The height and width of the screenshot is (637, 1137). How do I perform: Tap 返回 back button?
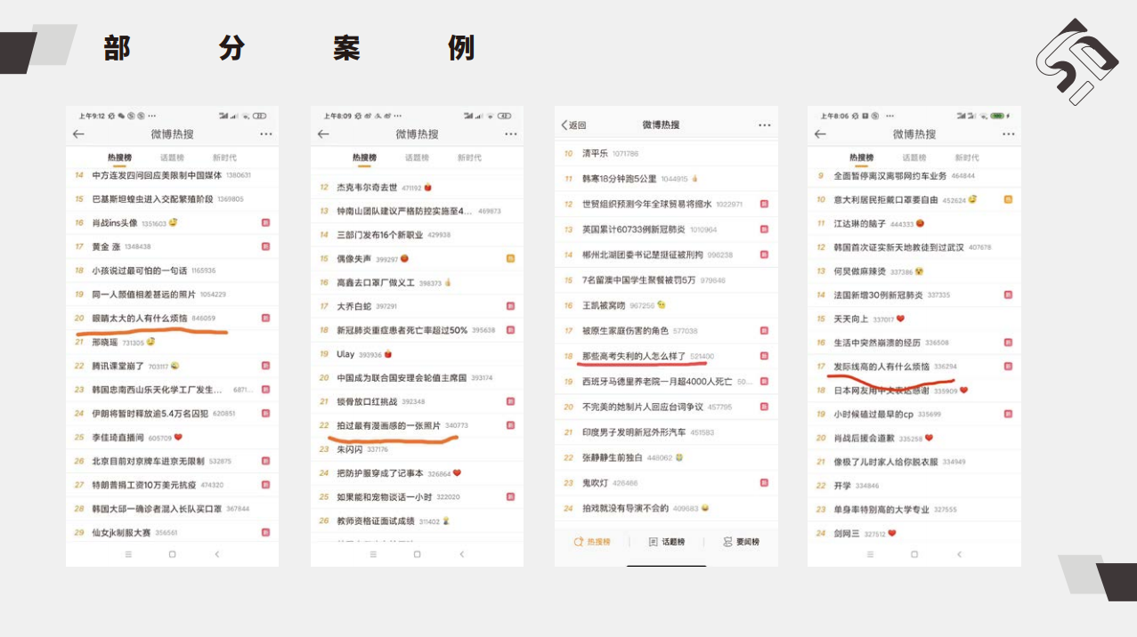tap(574, 125)
